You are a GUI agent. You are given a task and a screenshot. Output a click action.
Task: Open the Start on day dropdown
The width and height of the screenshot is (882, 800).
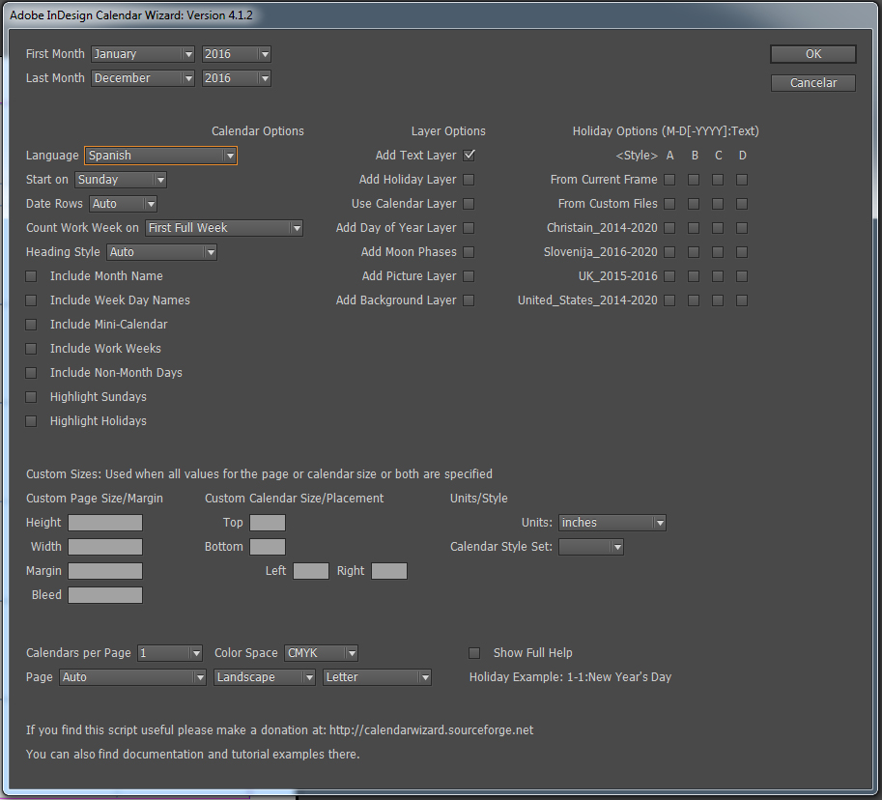tap(121, 180)
